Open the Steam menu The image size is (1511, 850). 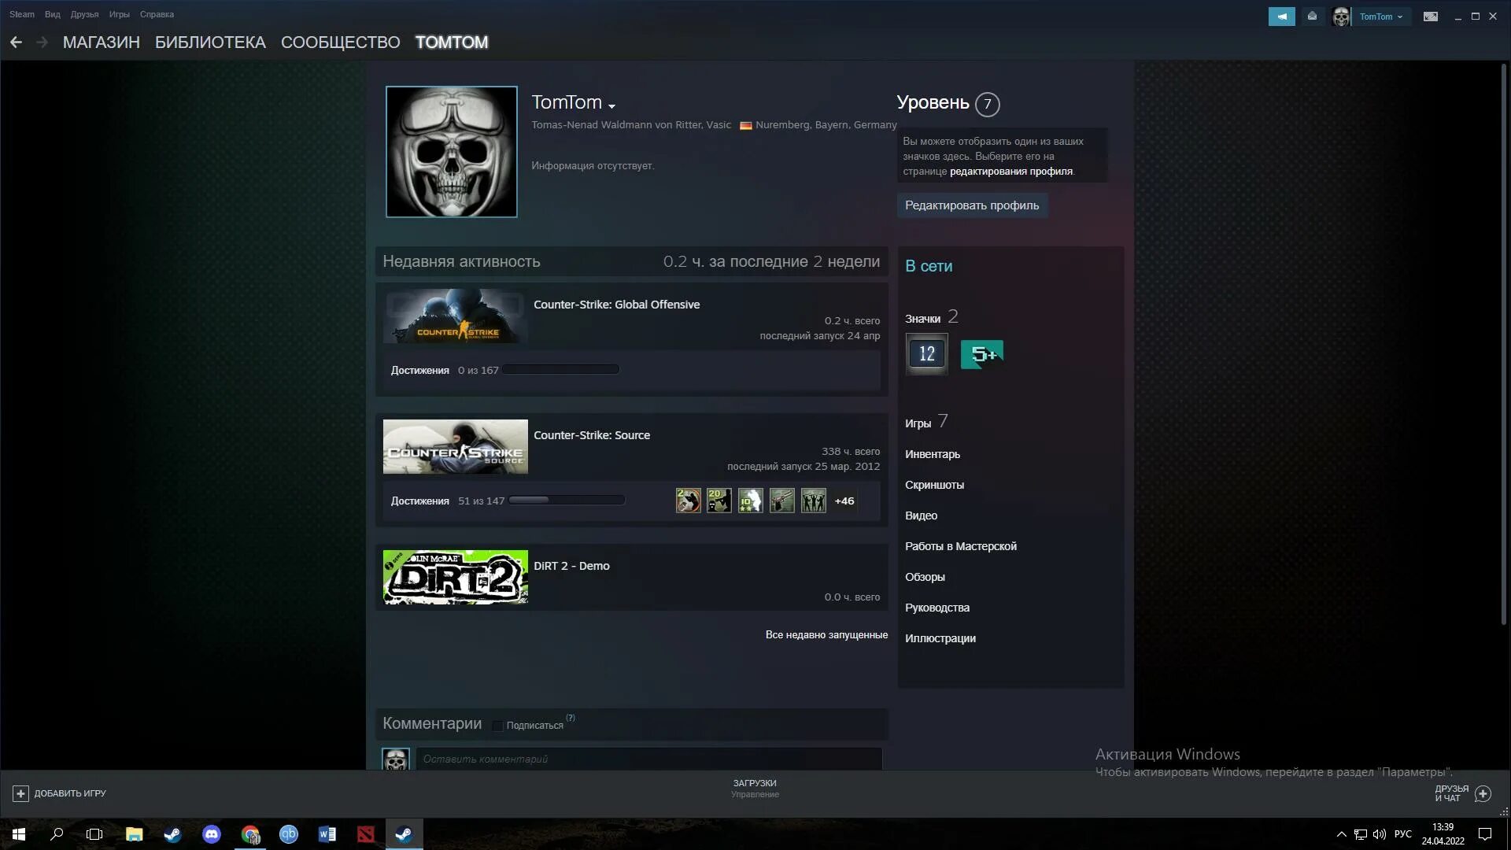point(22,14)
